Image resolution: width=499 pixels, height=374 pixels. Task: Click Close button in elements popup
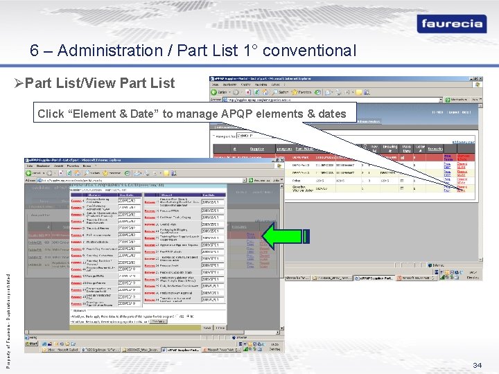[220, 328]
